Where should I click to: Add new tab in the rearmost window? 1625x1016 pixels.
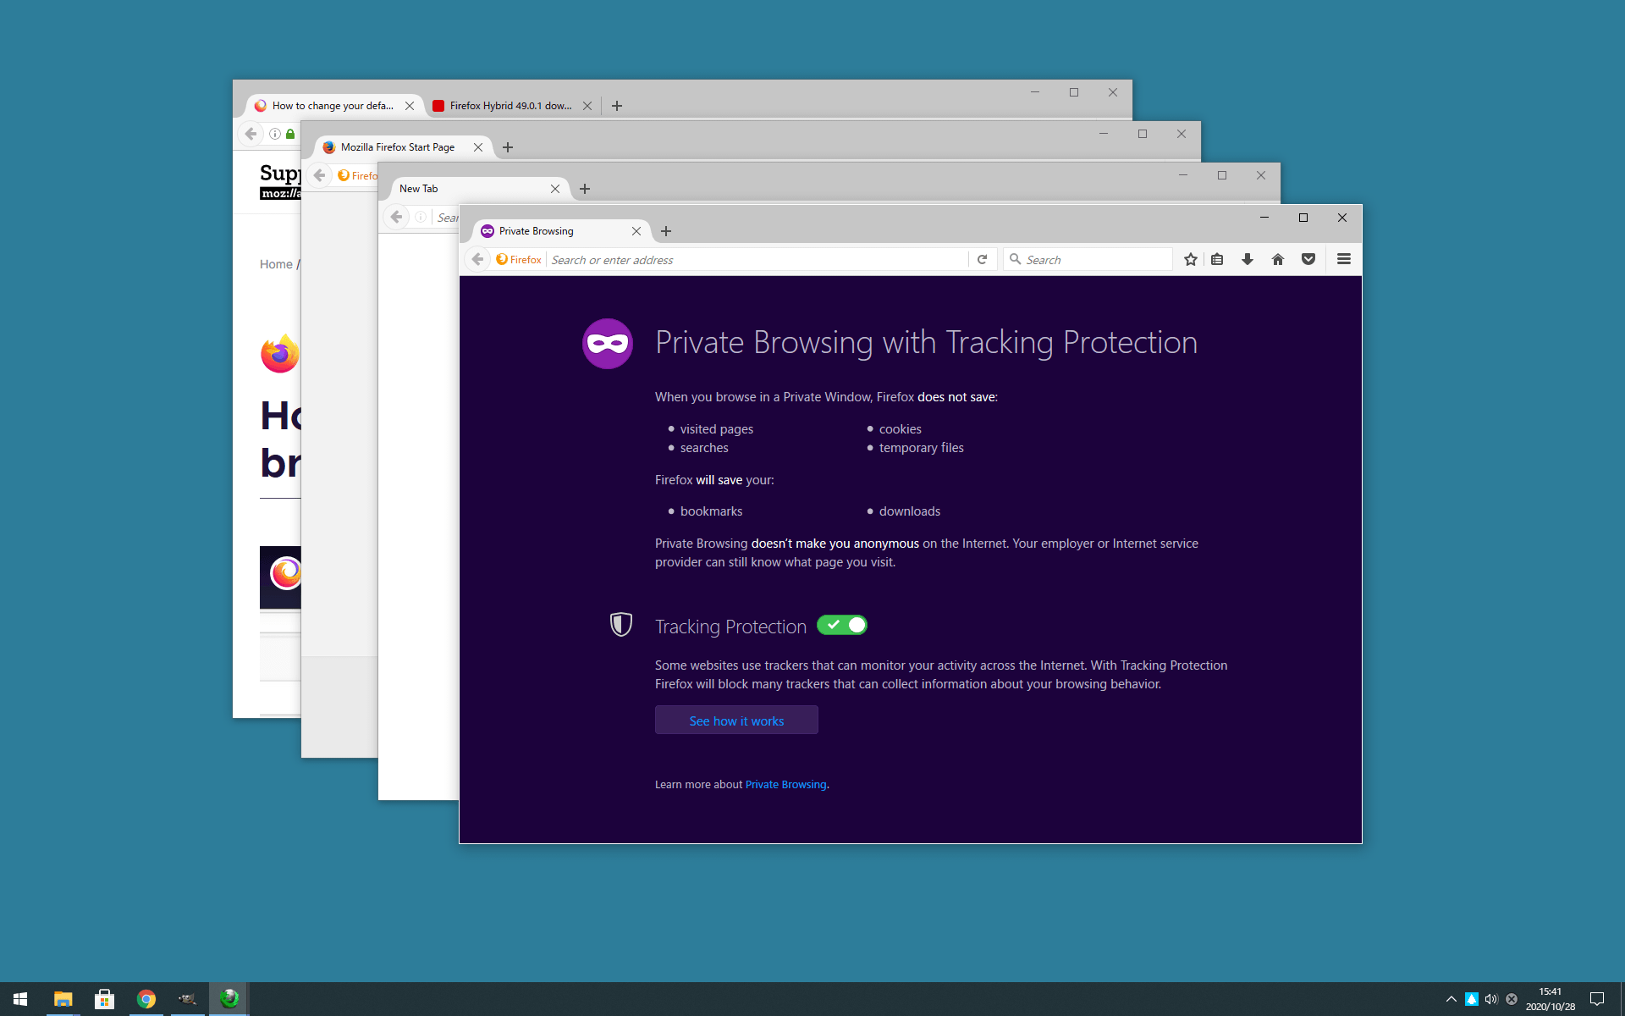pyautogui.click(x=617, y=106)
